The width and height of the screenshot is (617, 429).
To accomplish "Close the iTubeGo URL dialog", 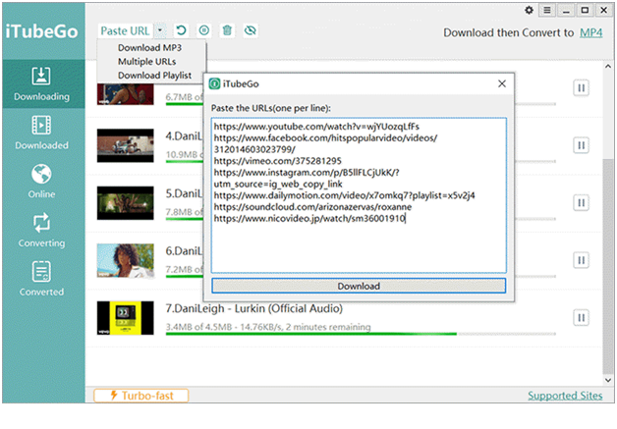I will coord(502,83).
